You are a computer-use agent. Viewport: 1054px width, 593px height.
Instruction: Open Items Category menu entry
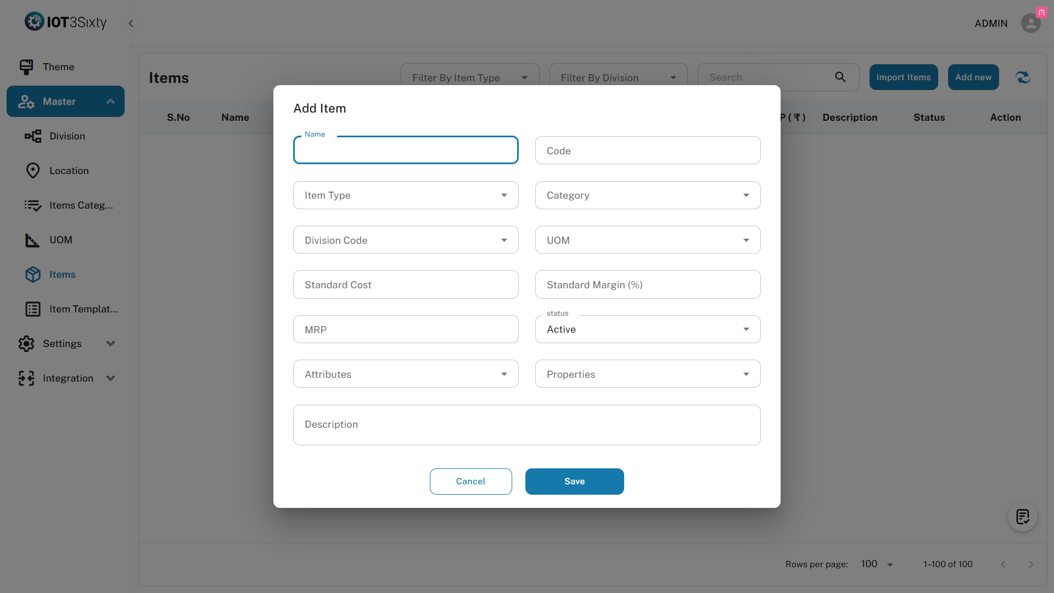[x=81, y=205]
